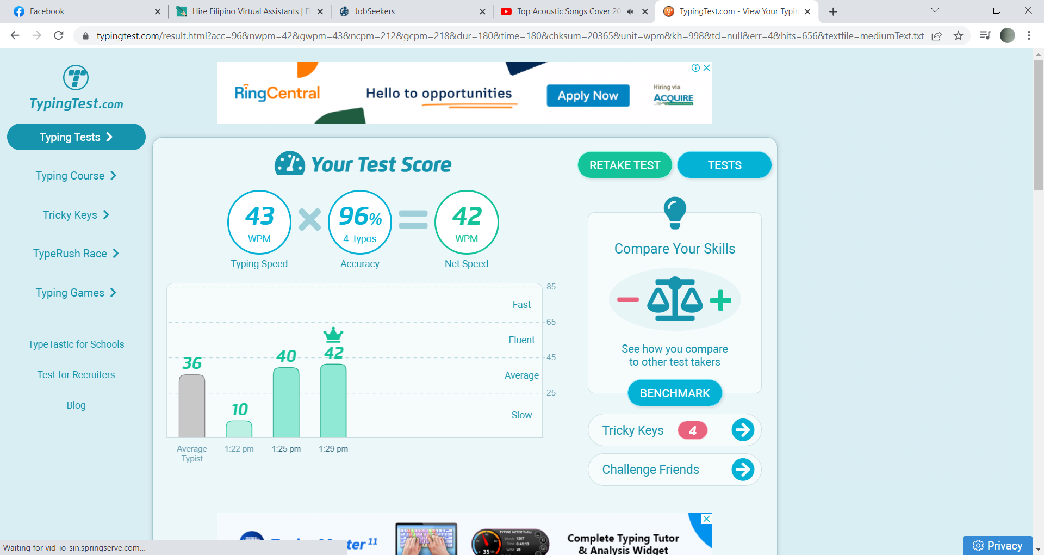
Task: Click the Compare Your Skills heading
Action: (675, 249)
